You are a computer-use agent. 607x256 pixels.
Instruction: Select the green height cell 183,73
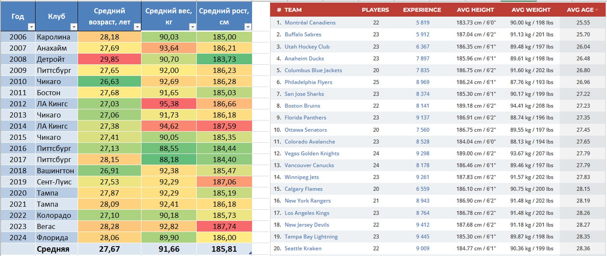pyautogui.click(x=224, y=60)
